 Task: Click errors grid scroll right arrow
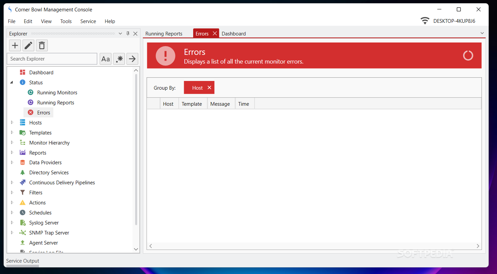478,246
